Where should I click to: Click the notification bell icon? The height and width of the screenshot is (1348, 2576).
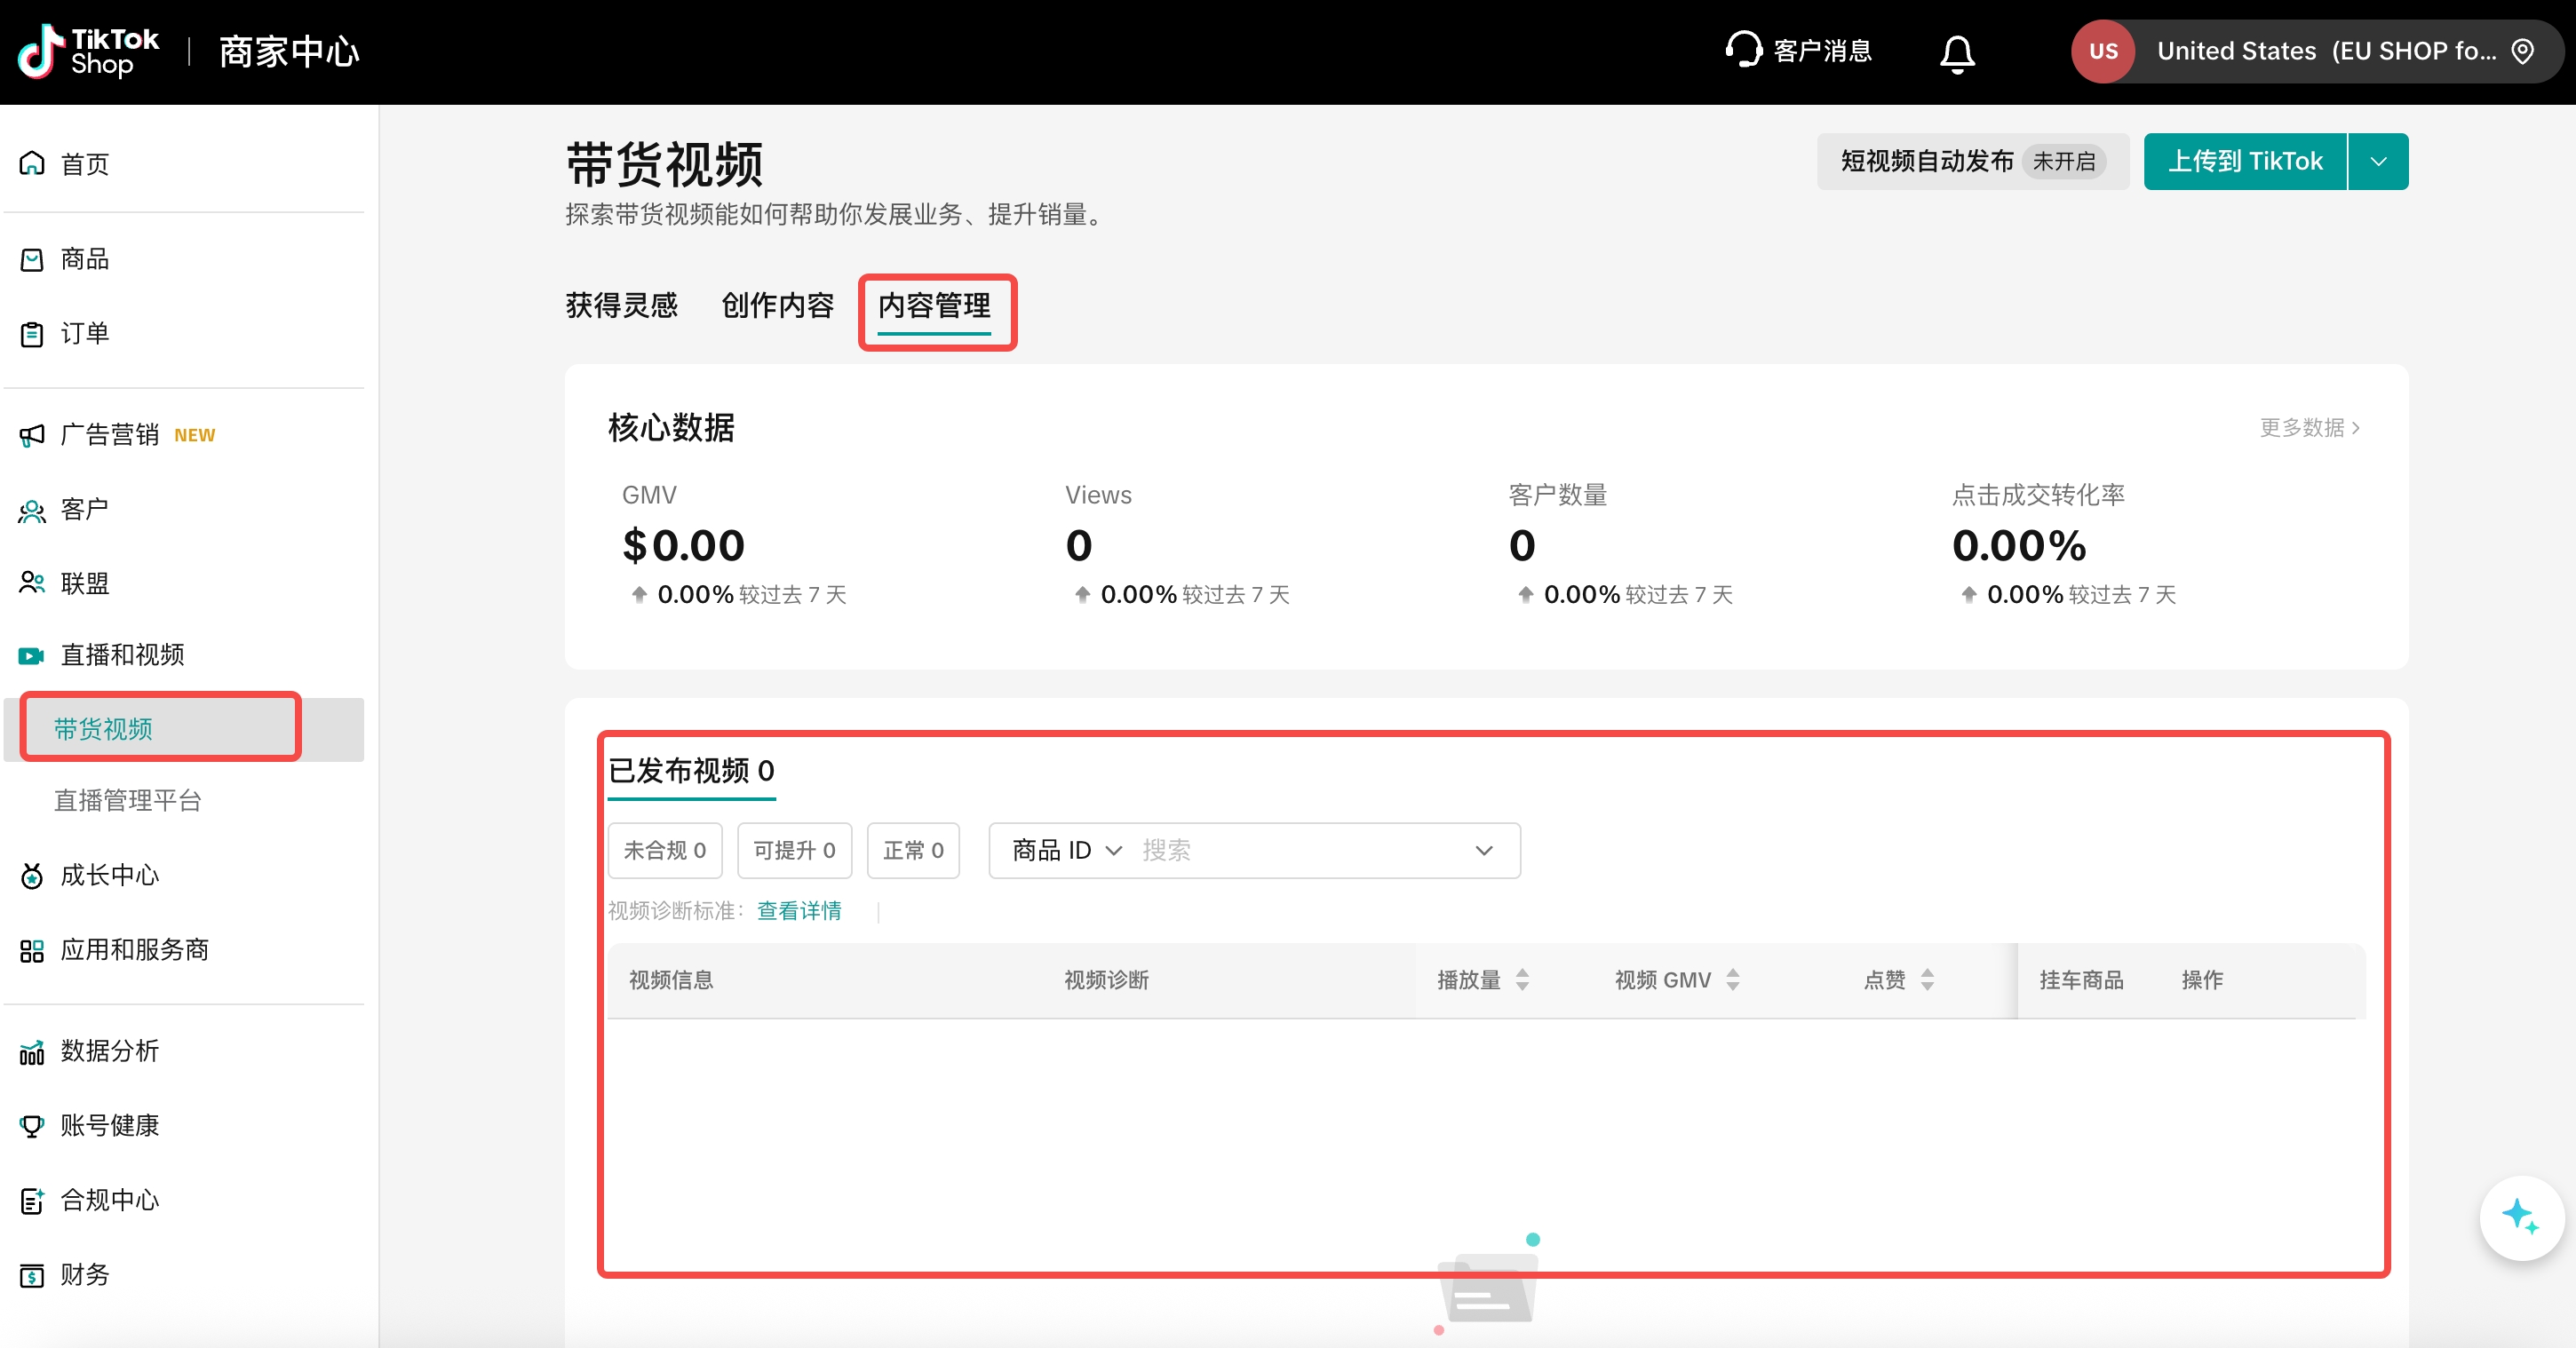1956,52
